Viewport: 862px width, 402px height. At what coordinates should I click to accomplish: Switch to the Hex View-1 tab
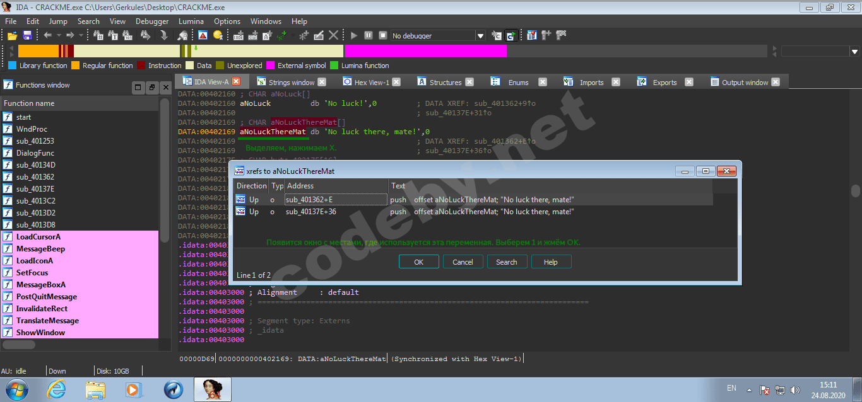click(x=372, y=83)
